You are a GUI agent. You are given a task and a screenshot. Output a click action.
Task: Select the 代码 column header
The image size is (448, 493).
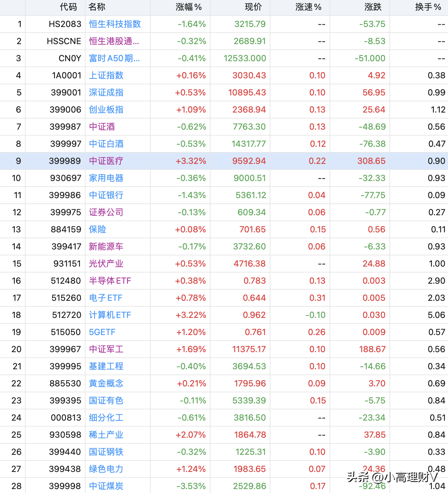(68, 7)
